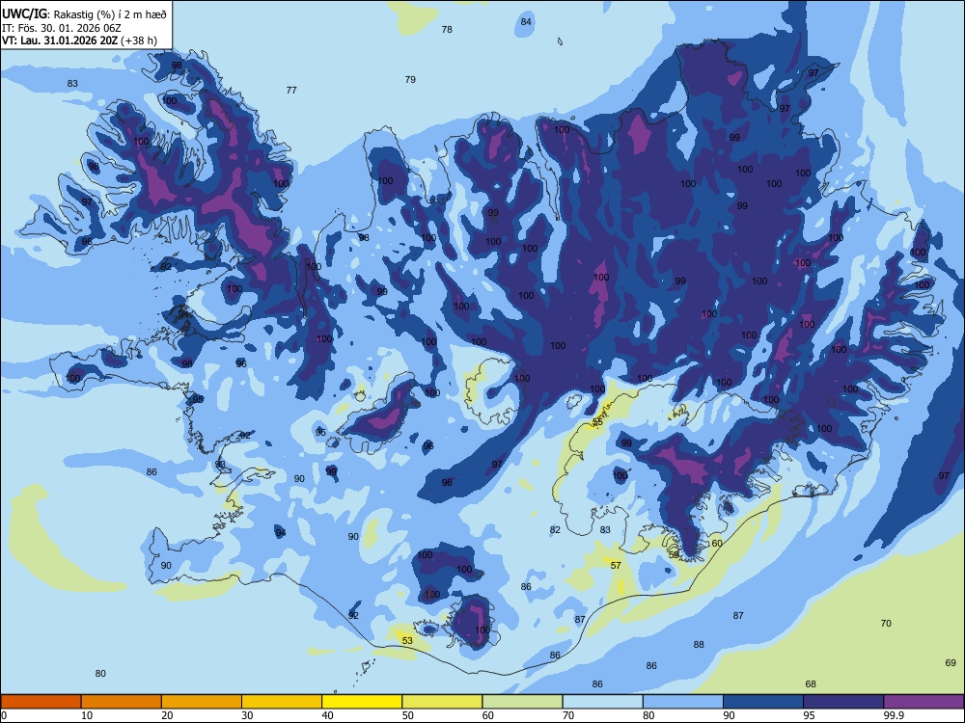Viewport: 965px width, 723px height.
Task: Click the pale yellow 50–60 legend swatch
Action: (x=442, y=702)
